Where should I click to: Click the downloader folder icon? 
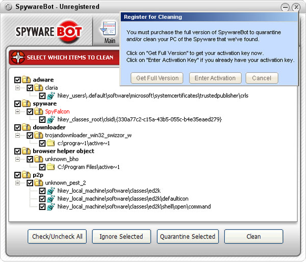pos(26,127)
